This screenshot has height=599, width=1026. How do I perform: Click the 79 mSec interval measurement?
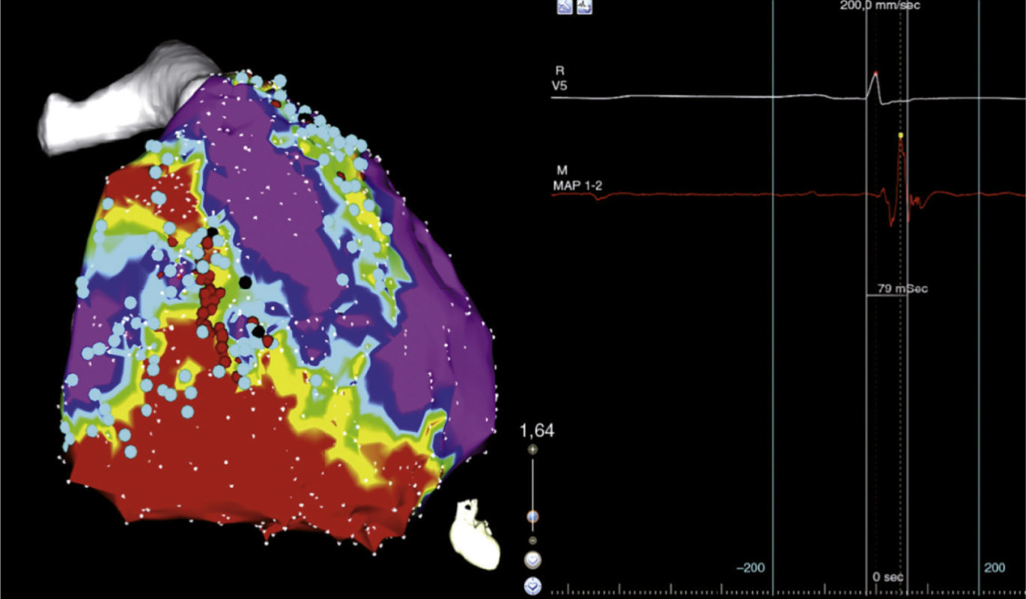pos(902,288)
